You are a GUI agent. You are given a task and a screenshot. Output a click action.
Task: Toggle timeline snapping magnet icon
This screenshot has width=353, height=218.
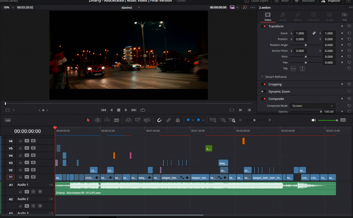tap(159, 120)
